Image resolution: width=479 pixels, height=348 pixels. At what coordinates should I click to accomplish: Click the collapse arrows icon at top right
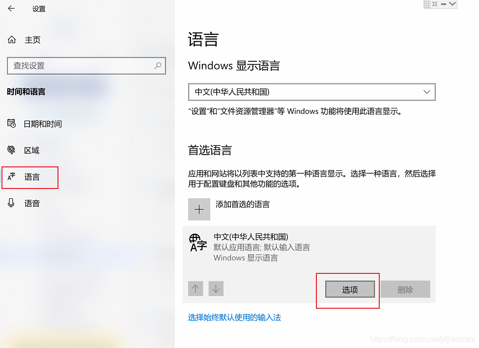(x=435, y=4)
